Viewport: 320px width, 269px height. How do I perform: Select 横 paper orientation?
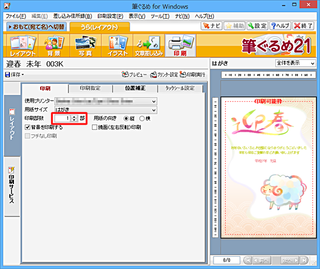tap(142, 118)
